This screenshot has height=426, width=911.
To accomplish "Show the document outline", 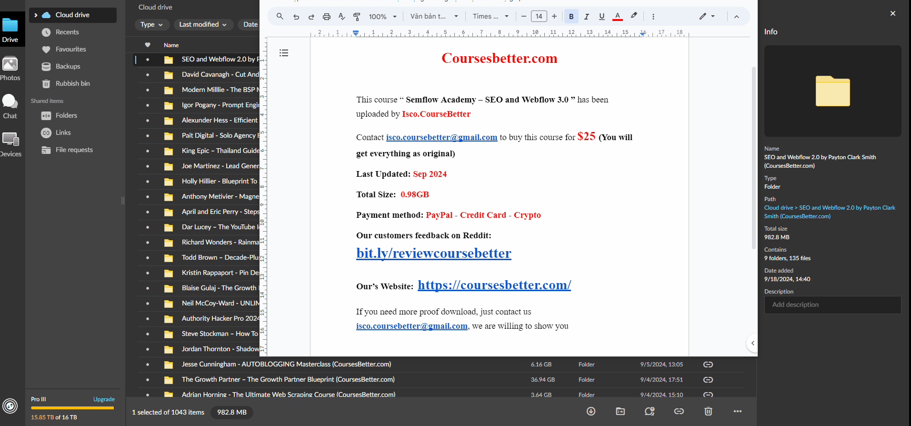I will click(284, 53).
